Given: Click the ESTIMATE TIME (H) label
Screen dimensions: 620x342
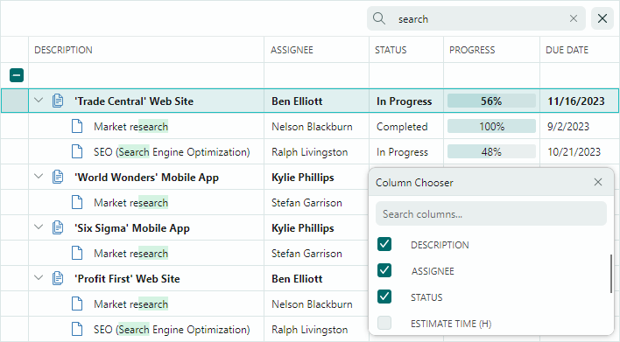Looking at the screenshot, I should pyautogui.click(x=451, y=324).
